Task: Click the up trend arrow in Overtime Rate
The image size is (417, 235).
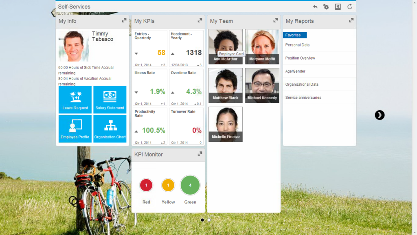Action: click(x=173, y=93)
